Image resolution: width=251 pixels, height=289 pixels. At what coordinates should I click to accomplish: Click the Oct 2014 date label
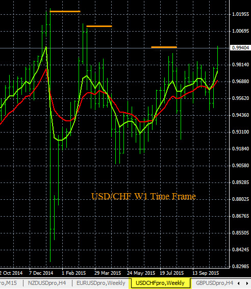pyautogui.click(x=11, y=273)
